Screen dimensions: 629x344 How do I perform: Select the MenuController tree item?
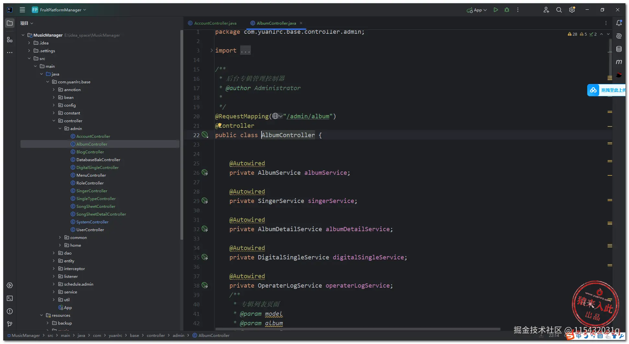coord(91,175)
